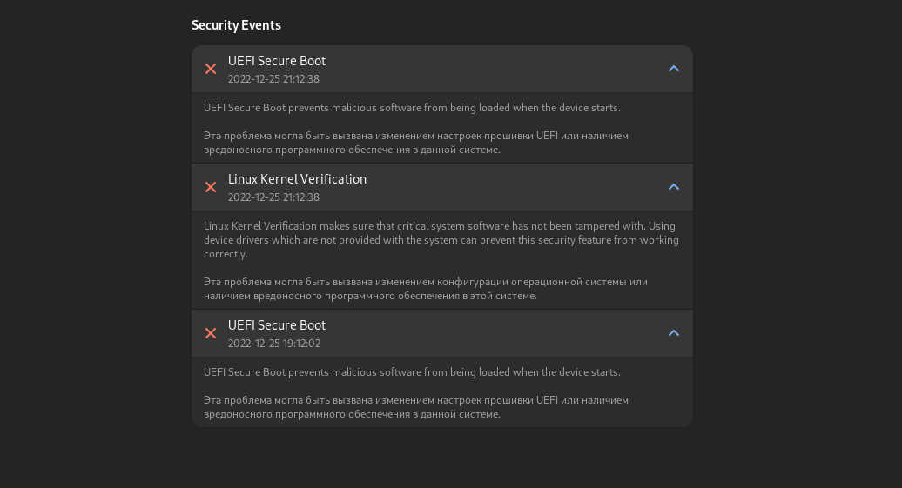This screenshot has height=488, width=902.
Task: Click the failure icon of the 19:12:02 UEFI Secure Boot event
Action: [x=211, y=333]
